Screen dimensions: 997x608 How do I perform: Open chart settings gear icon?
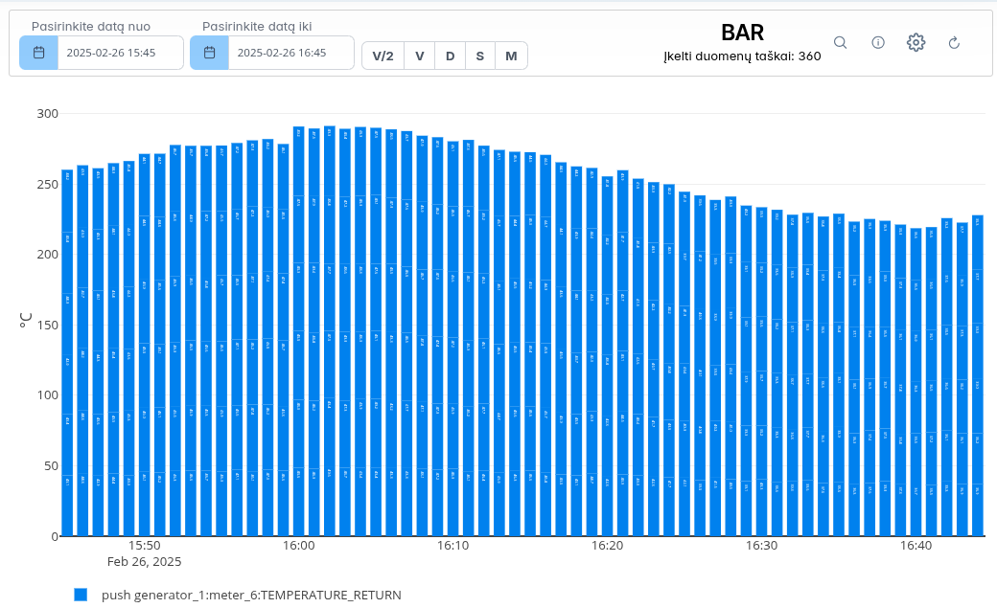point(916,42)
